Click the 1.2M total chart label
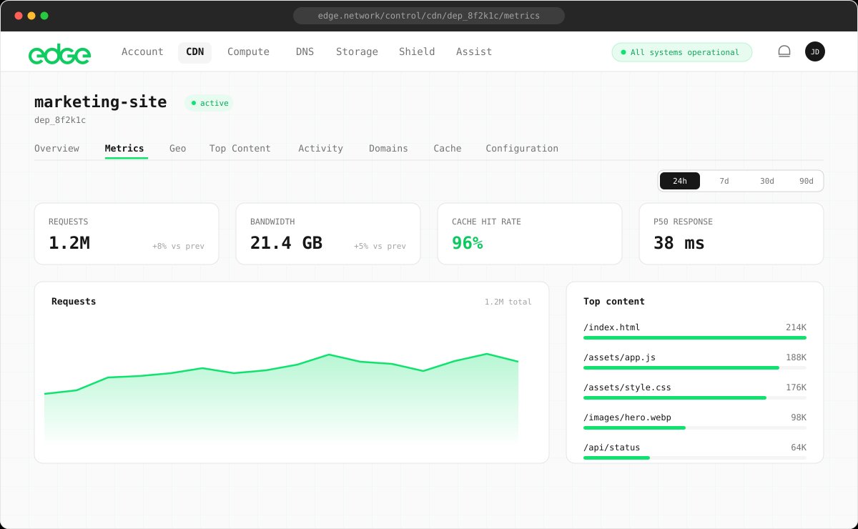Image resolution: width=858 pixels, height=529 pixels. (508, 302)
